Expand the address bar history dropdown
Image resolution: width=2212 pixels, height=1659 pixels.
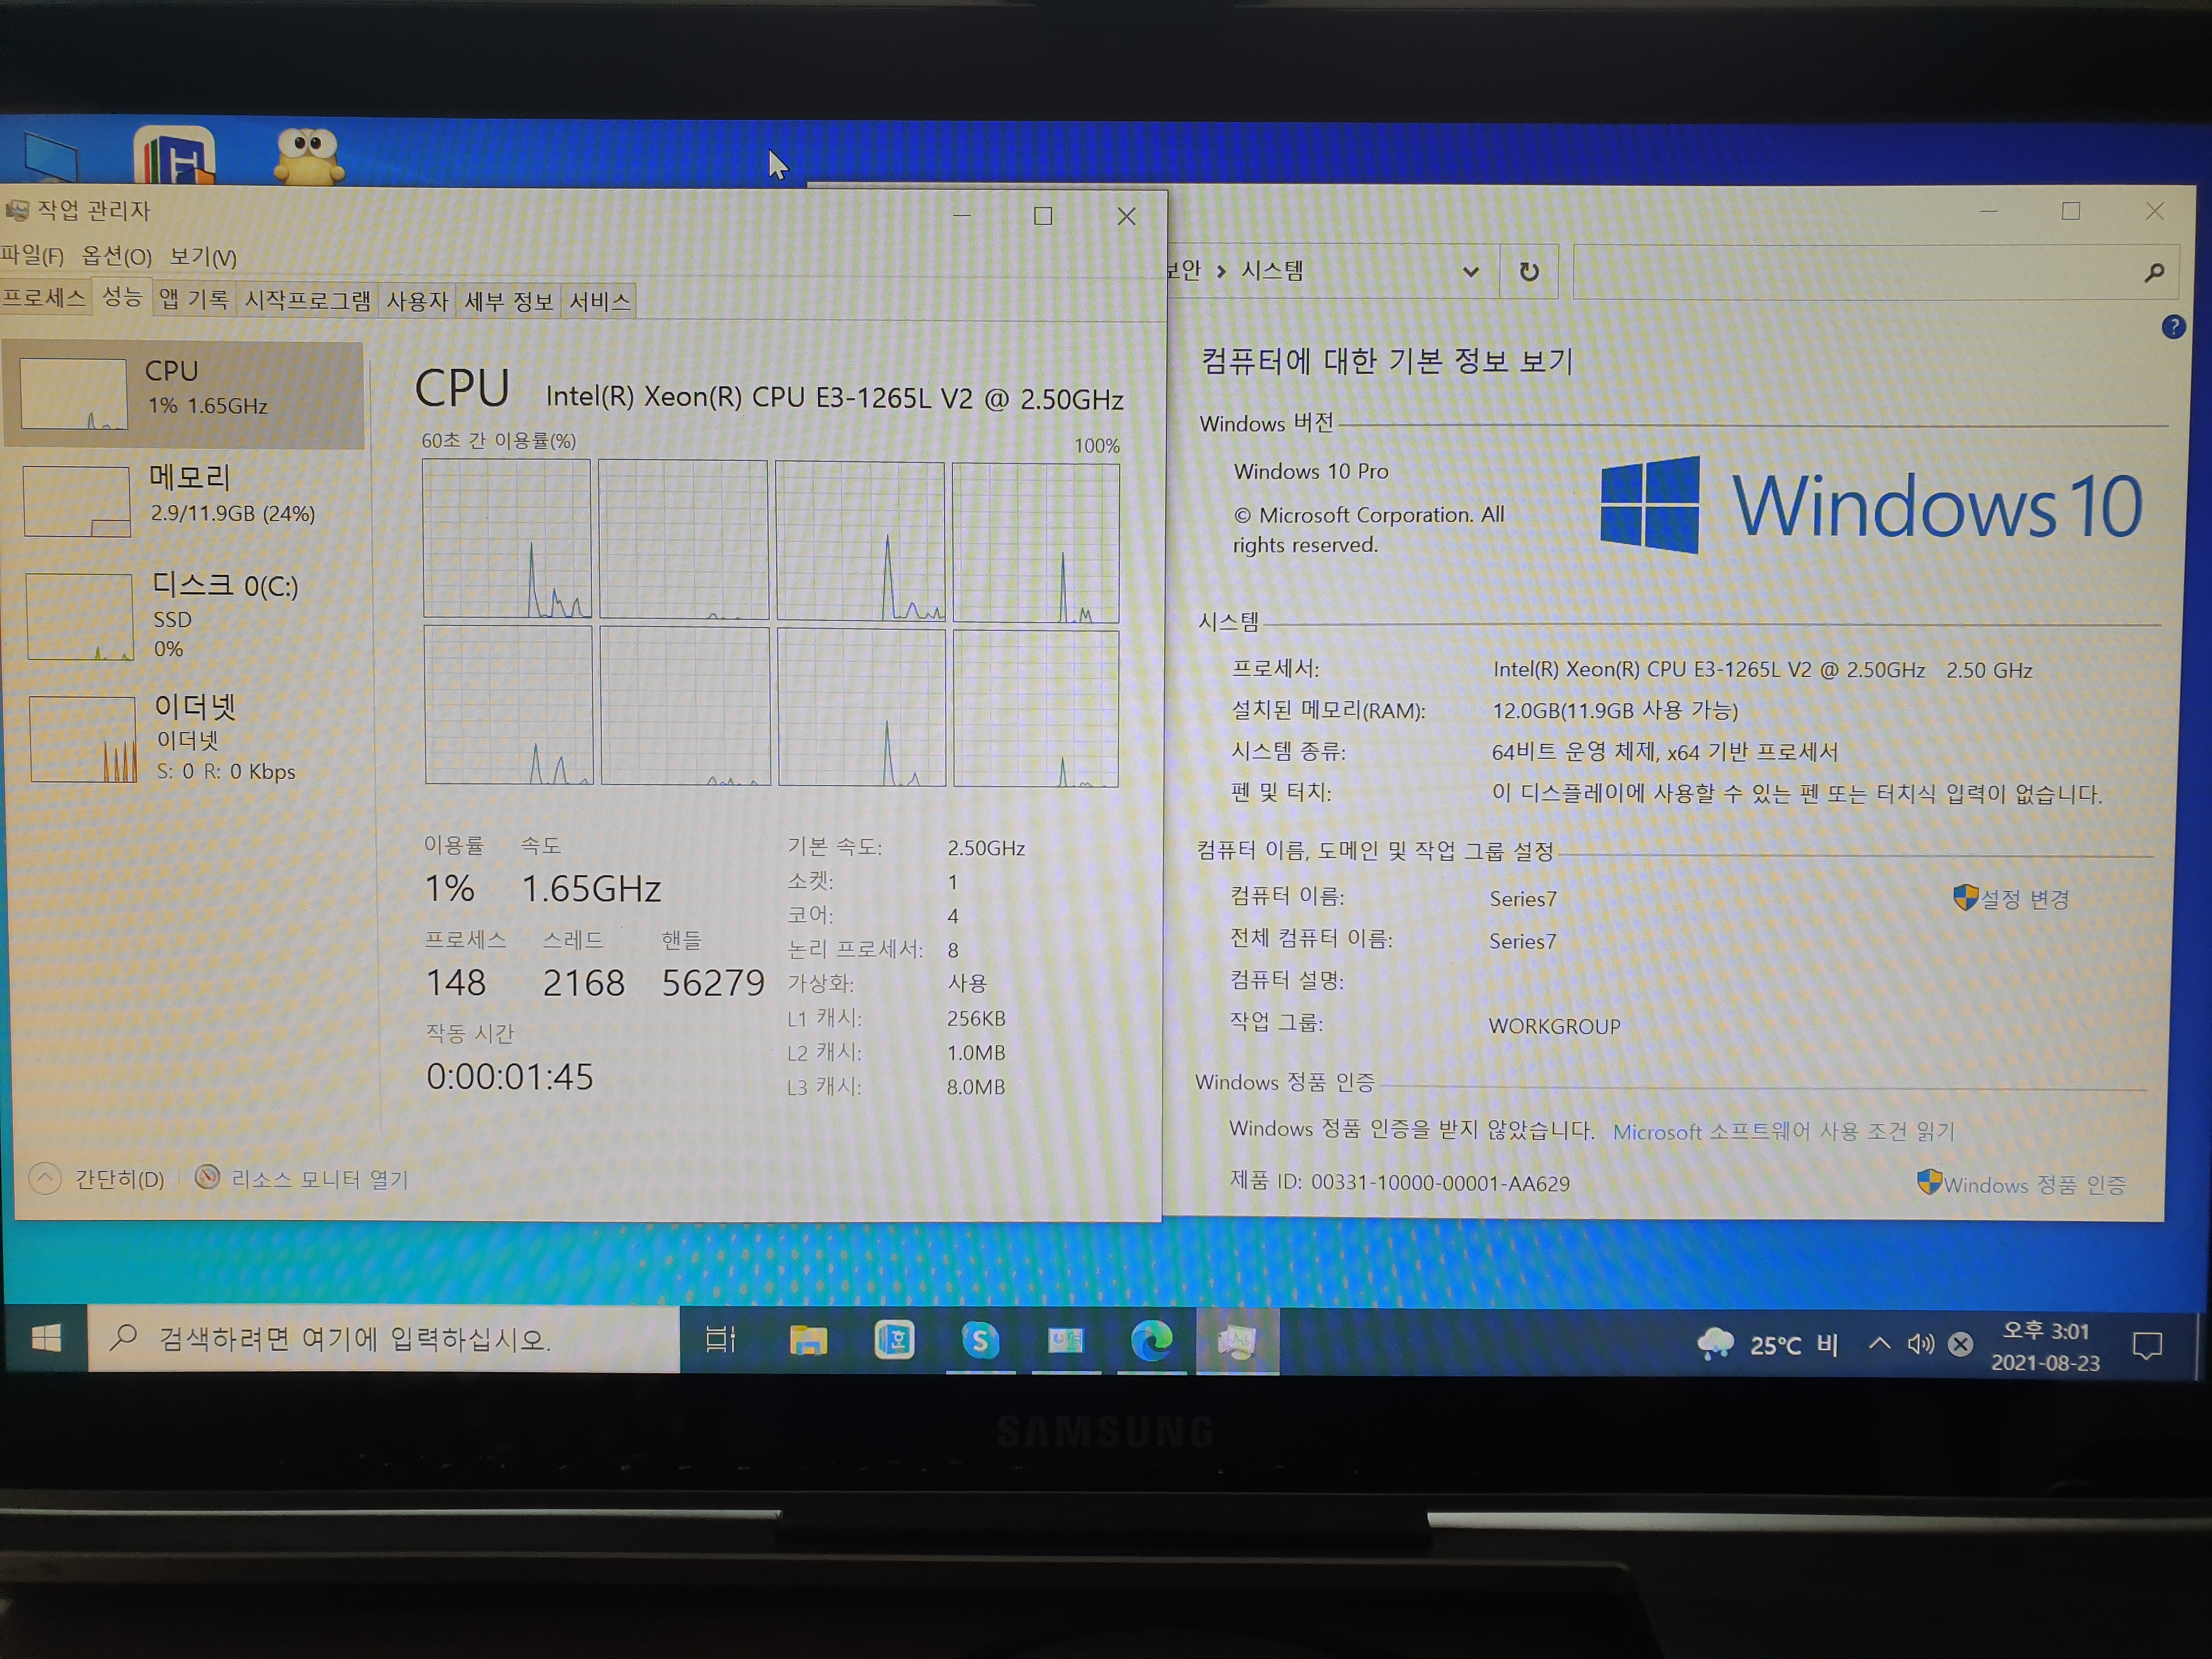click(1470, 271)
